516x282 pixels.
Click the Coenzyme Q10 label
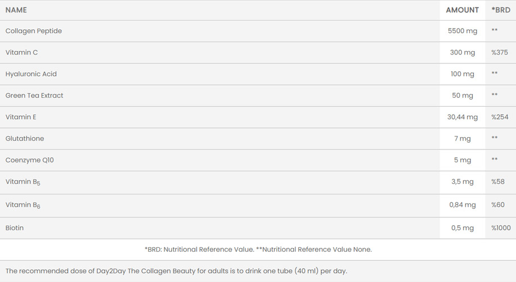point(29,160)
